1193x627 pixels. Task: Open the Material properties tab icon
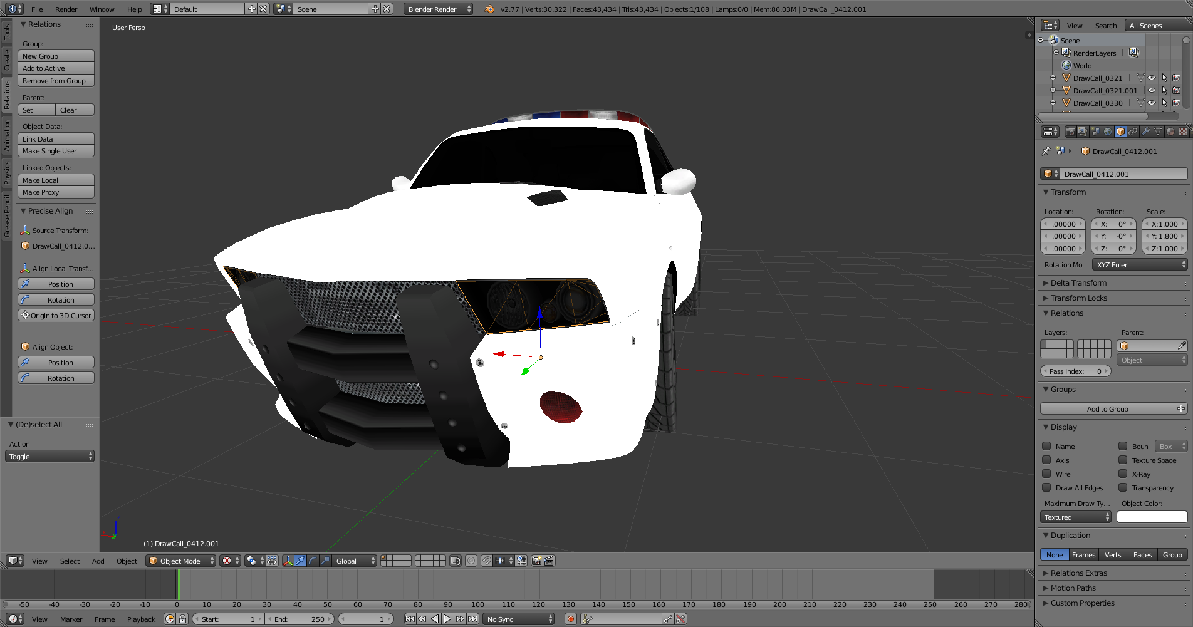(1170, 132)
